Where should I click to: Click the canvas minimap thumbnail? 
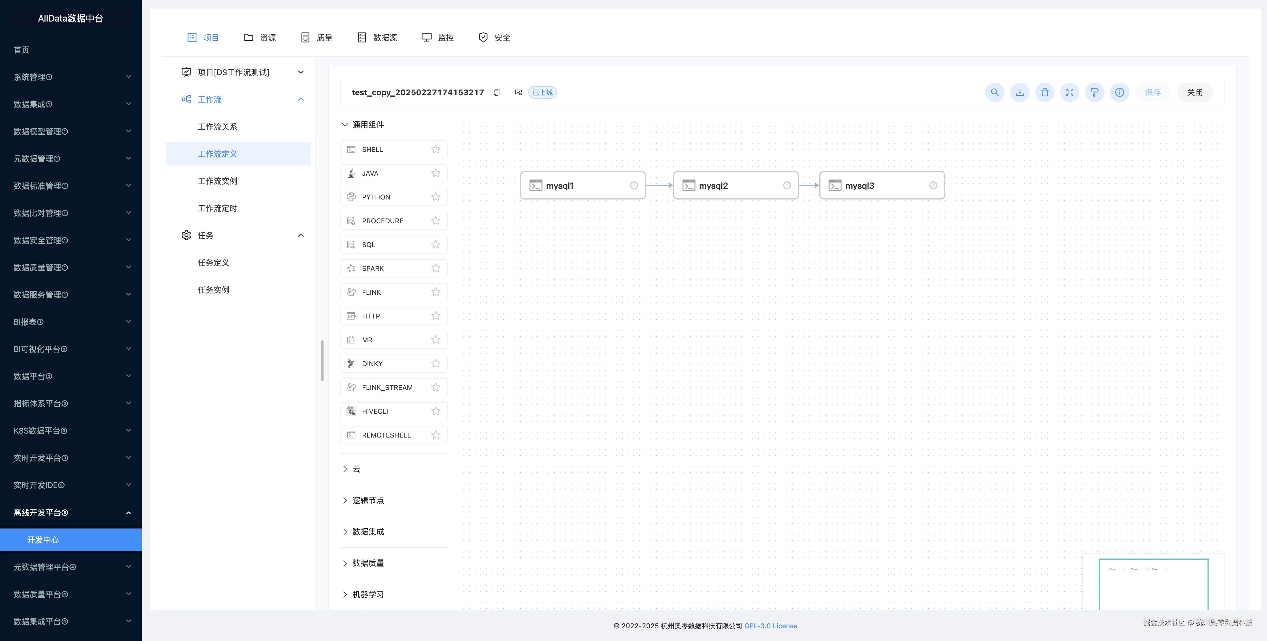click(1153, 583)
